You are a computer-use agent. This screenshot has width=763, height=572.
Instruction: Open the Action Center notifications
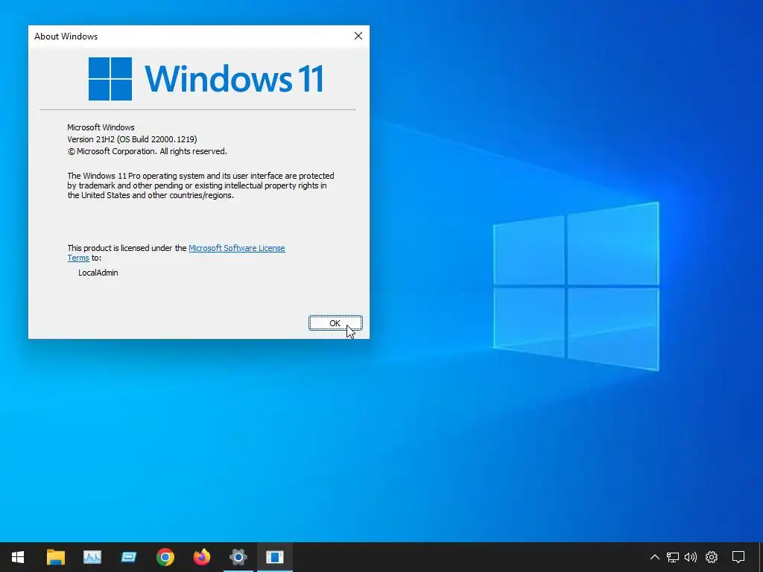(738, 557)
